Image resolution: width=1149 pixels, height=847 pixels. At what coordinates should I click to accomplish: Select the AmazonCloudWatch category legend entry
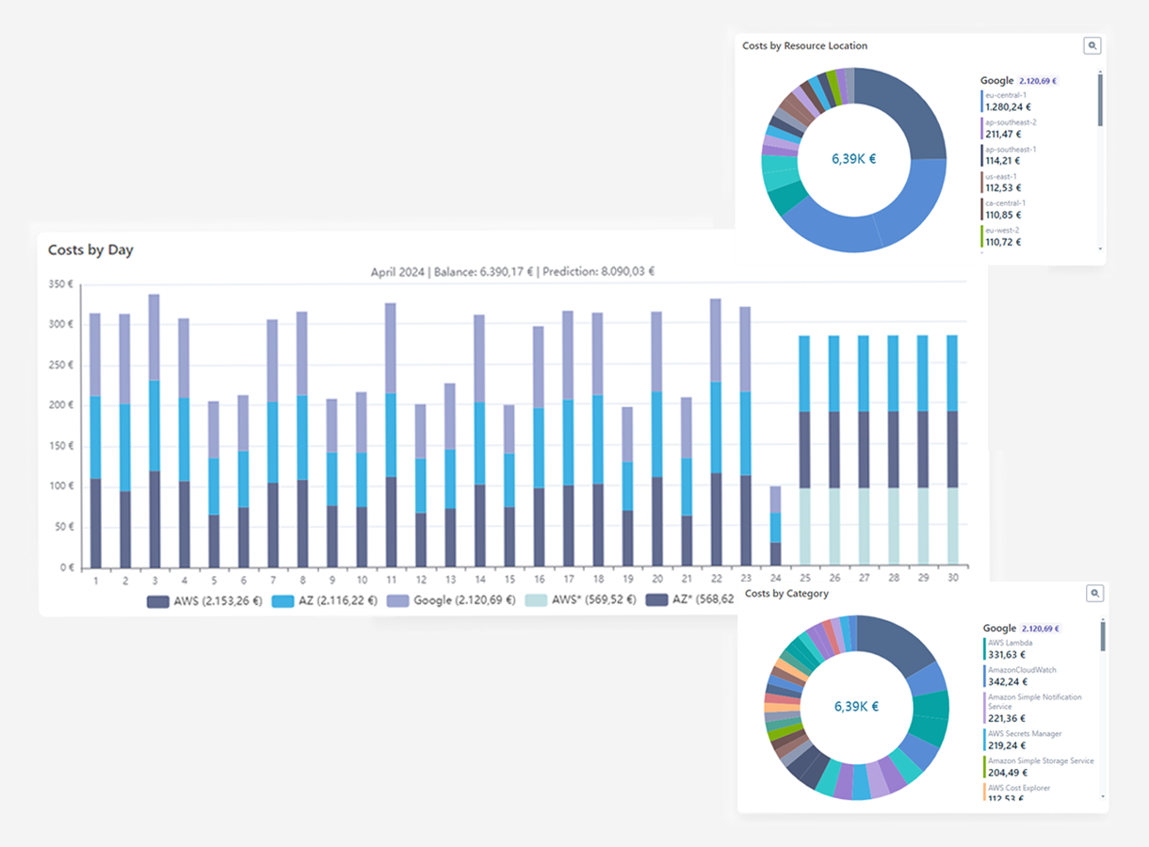(x=1021, y=676)
